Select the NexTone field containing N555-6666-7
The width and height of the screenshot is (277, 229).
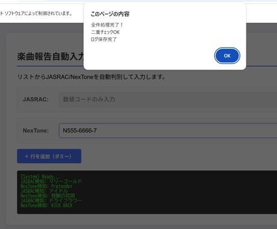pyautogui.click(x=168, y=131)
